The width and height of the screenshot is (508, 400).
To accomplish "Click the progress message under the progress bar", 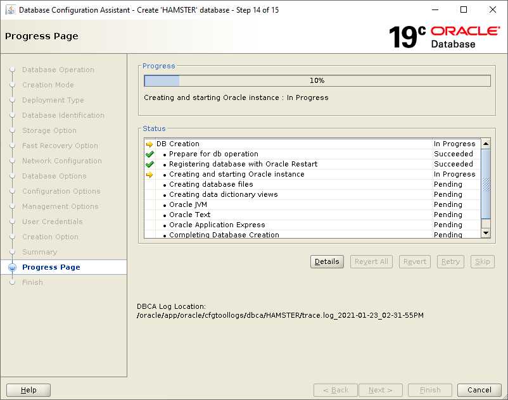I will point(236,97).
